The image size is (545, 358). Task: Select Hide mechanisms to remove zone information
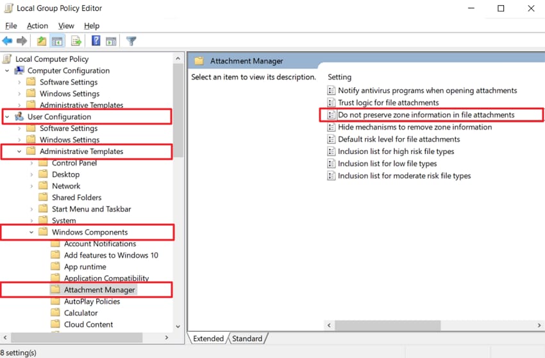(415, 127)
